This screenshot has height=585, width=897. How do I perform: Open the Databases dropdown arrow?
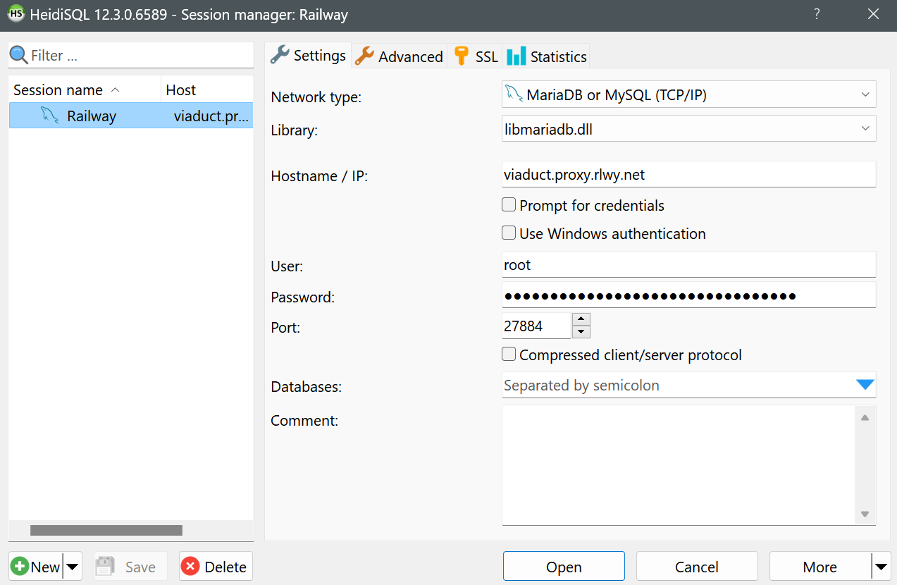coord(865,385)
